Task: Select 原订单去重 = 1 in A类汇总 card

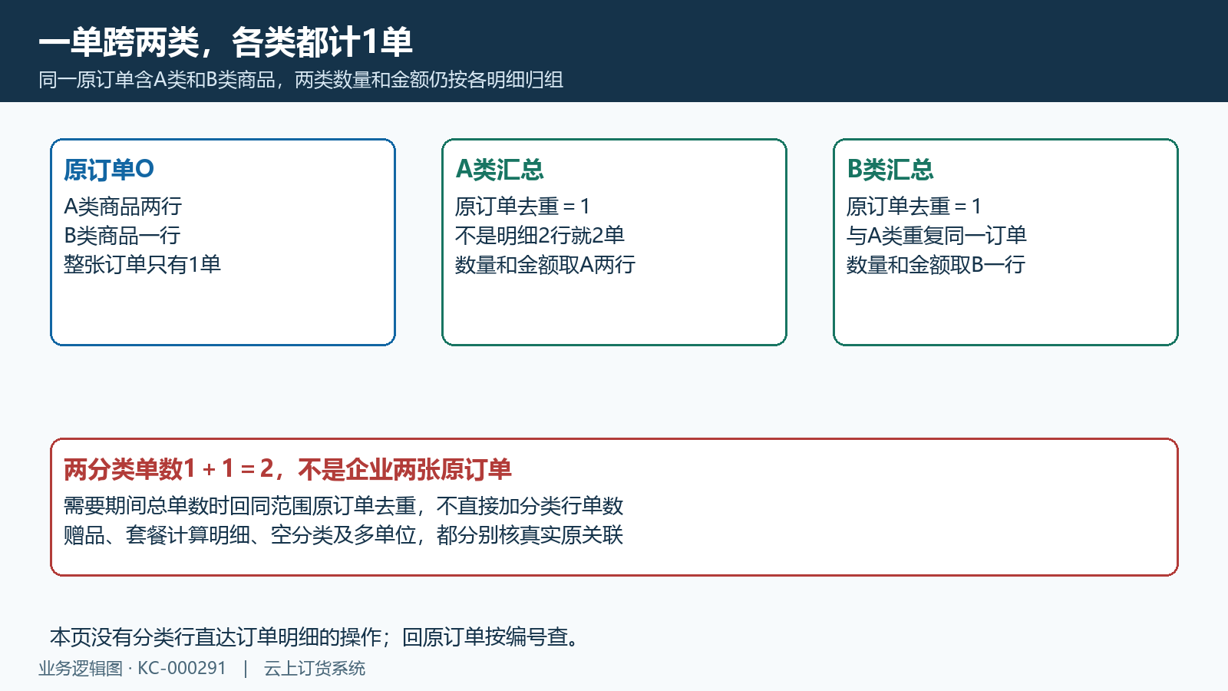Action: [523, 207]
